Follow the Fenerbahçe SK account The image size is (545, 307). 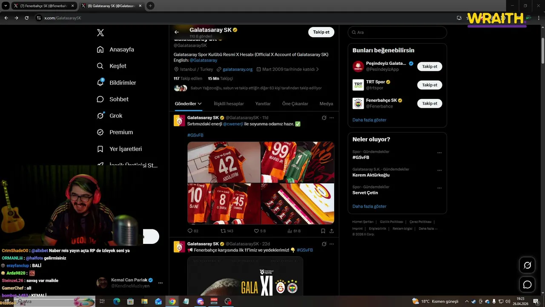coord(430,103)
